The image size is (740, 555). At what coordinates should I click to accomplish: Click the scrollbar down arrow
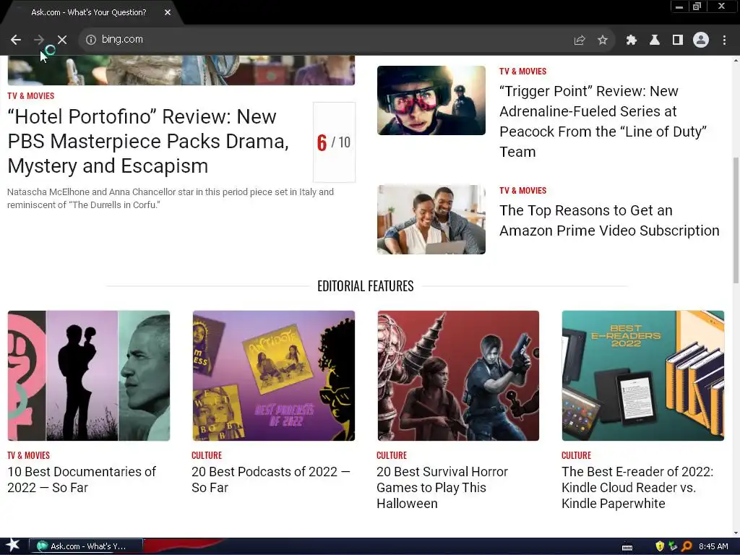click(x=736, y=533)
